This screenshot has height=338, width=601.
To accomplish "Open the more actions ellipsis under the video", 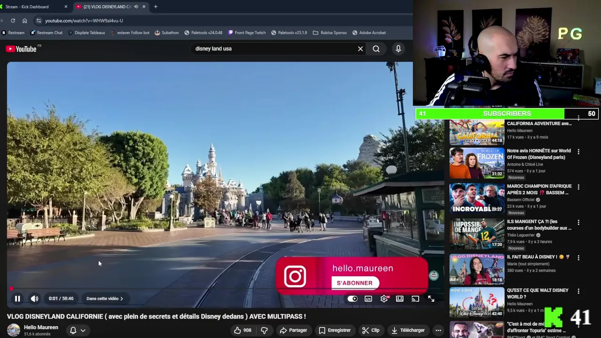I will pyautogui.click(x=438, y=330).
